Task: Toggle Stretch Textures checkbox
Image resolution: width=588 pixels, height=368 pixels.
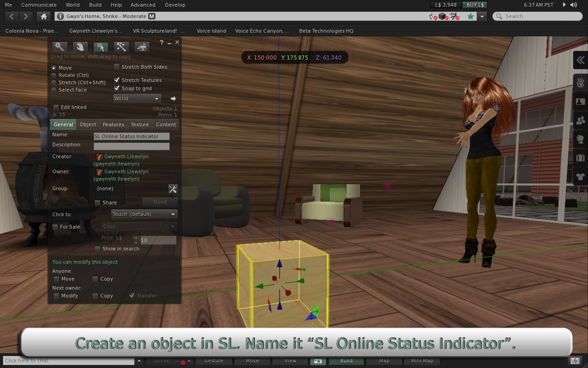Action: (117, 80)
